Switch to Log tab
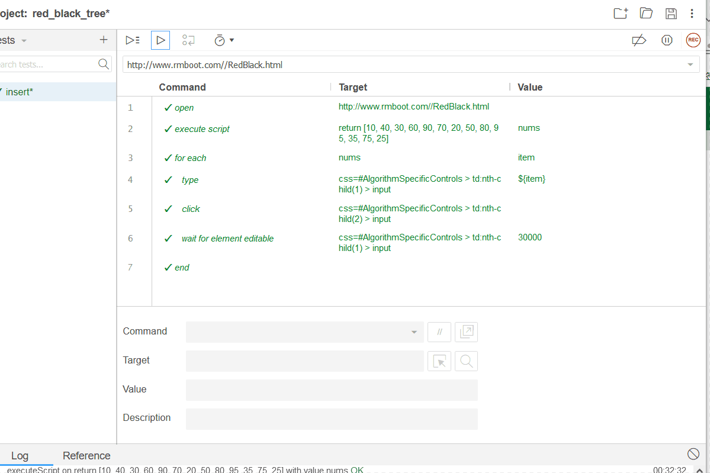The image size is (710, 473). tap(20, 455)
